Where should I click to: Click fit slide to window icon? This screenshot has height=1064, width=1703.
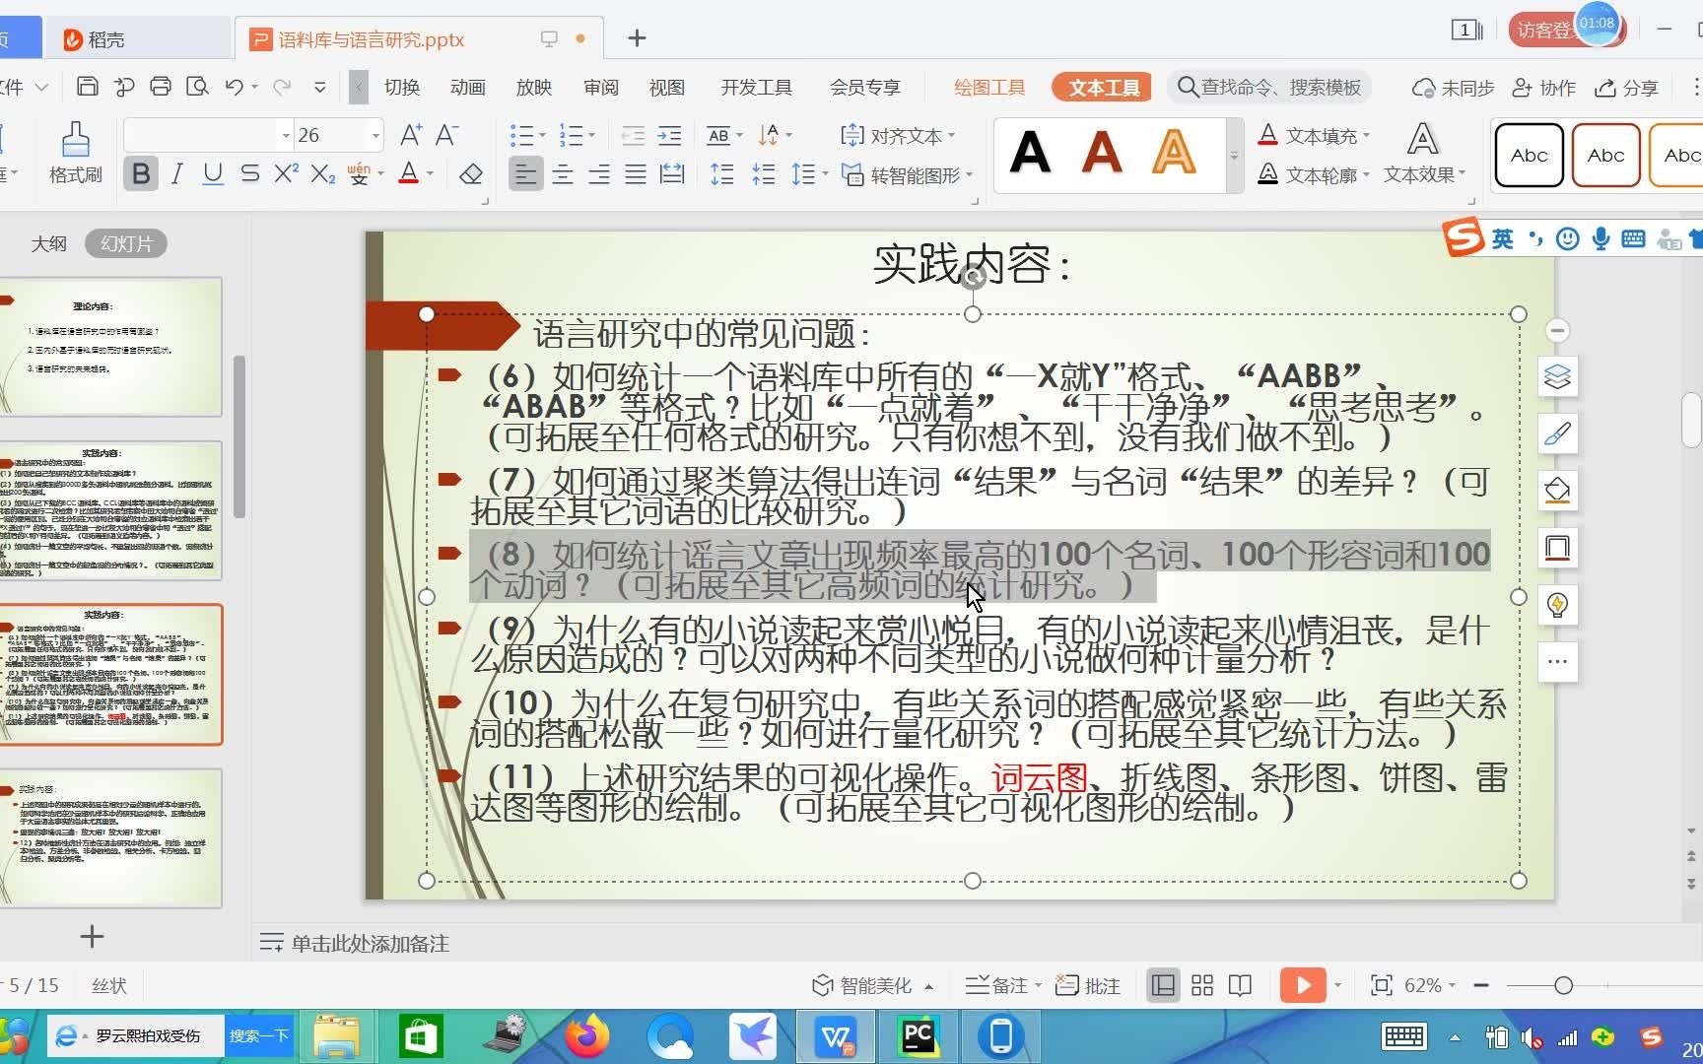[x=1382, y=985]
